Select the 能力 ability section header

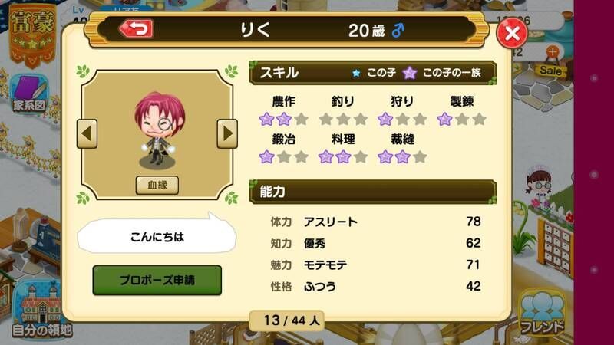[373, 192]
